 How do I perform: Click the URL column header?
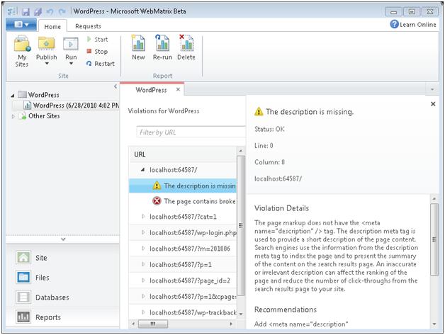tap(183, 154)
